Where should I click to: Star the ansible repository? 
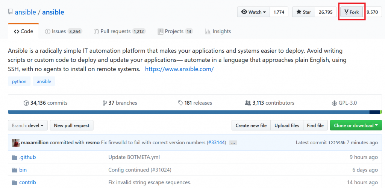click(303, 12)
